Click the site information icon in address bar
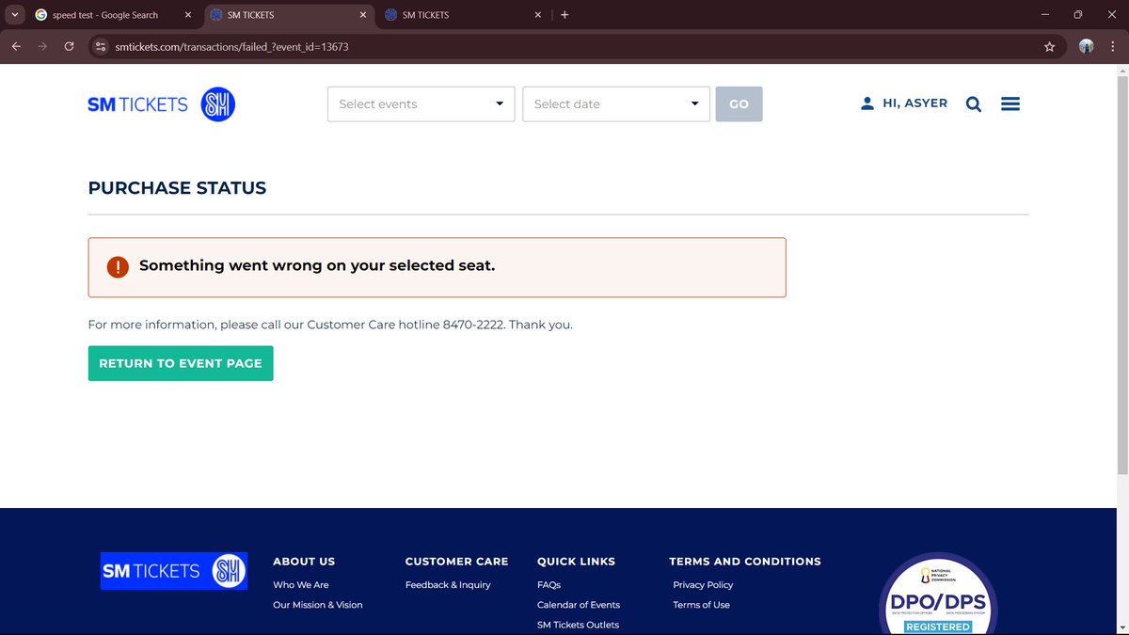 click(x=102, y=46)
